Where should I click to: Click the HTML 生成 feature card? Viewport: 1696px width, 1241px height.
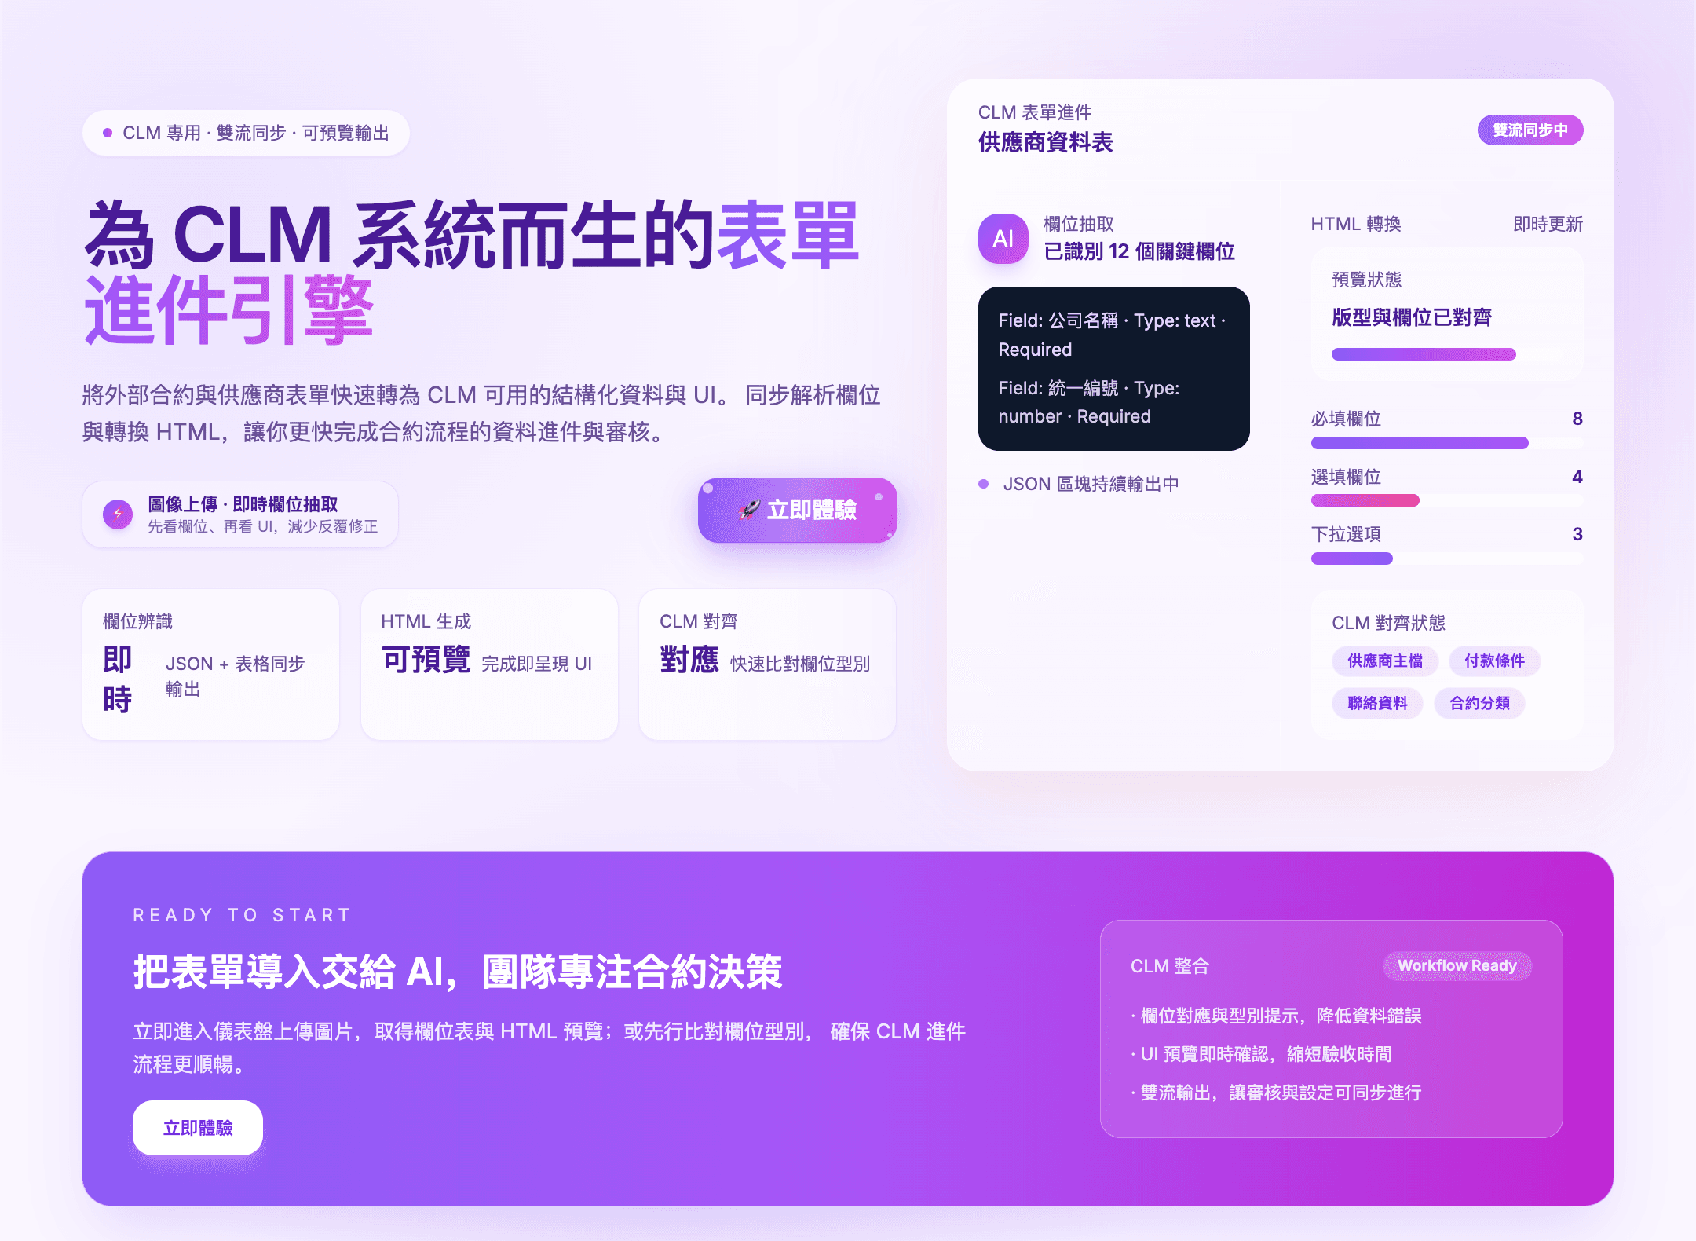489,664
